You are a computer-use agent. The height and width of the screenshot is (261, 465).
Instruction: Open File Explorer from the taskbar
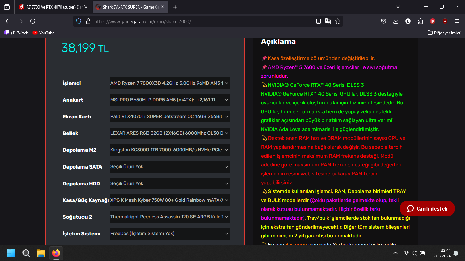(x=41, y=253)
